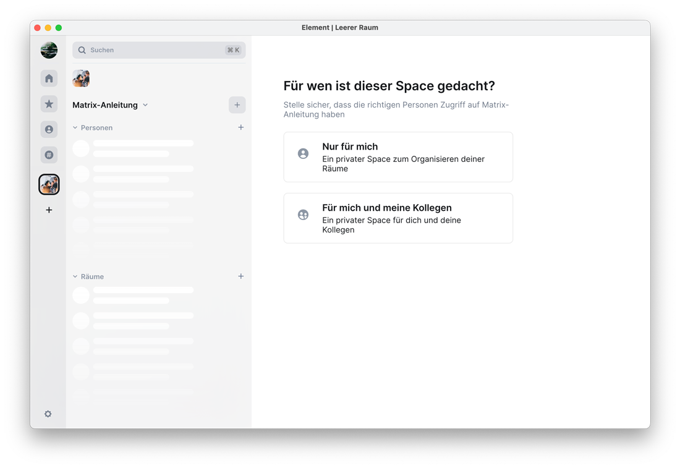
Task: Choose the "Nur für mich" option
Action: click(x=398, y=157)
